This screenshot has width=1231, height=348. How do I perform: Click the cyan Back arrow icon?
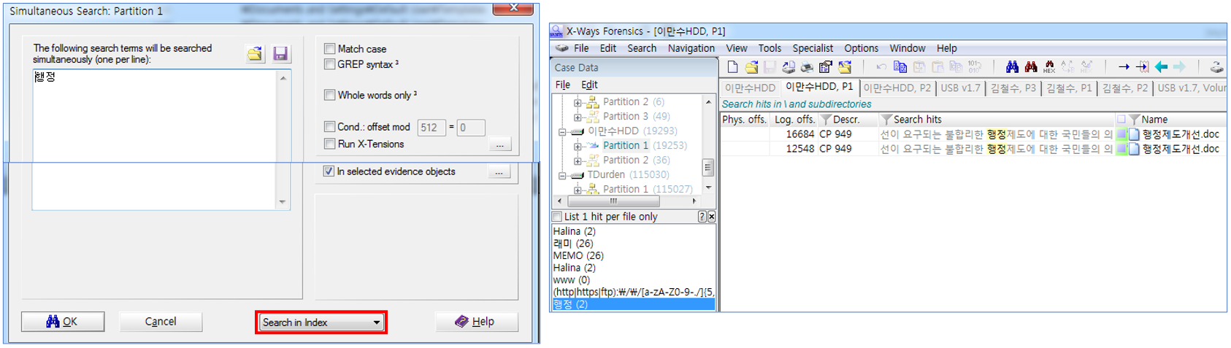(1161, 67)
